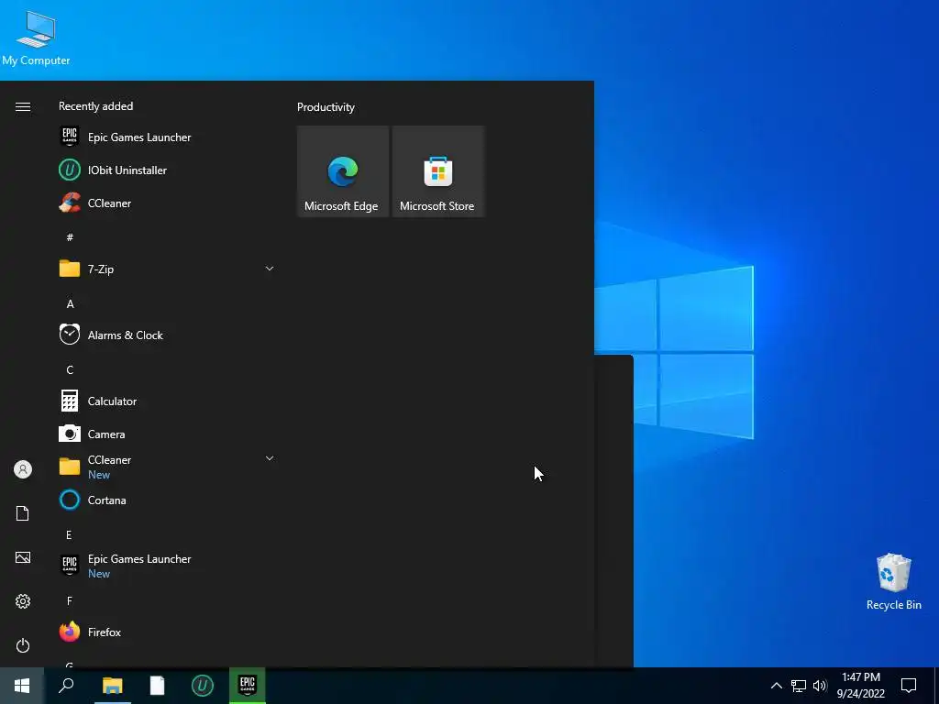Viewport: 939px width, 704px height.
Task: Open Alarms & Clock app
Action: click(x=167, y=335)
